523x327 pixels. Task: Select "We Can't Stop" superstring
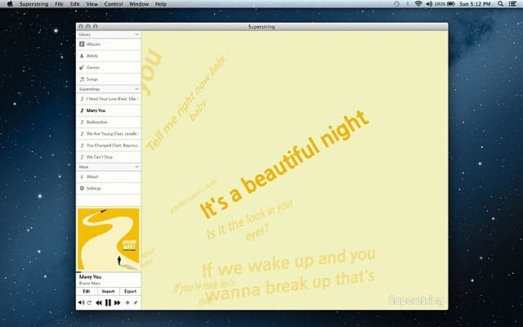click(x=109, y=157)
